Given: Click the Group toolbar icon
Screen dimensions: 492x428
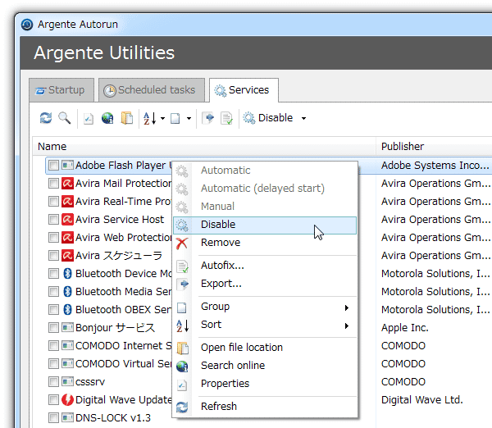Looking at the screenshot, I should 175,118.
